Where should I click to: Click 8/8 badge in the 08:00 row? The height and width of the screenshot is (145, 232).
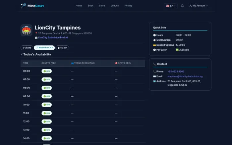(47, 88)
